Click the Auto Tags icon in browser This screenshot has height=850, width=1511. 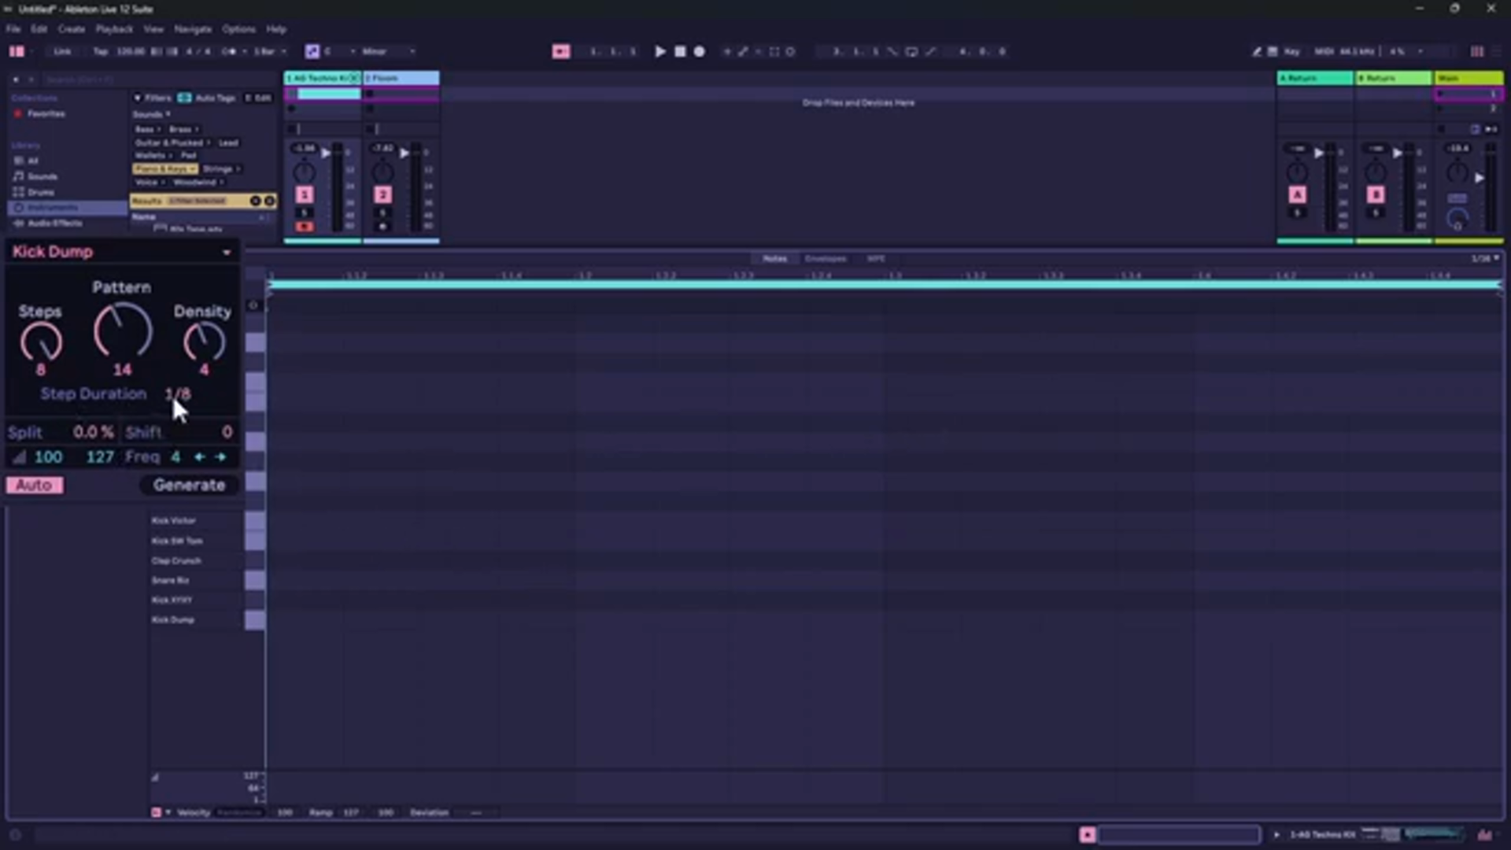click(184, 98)
